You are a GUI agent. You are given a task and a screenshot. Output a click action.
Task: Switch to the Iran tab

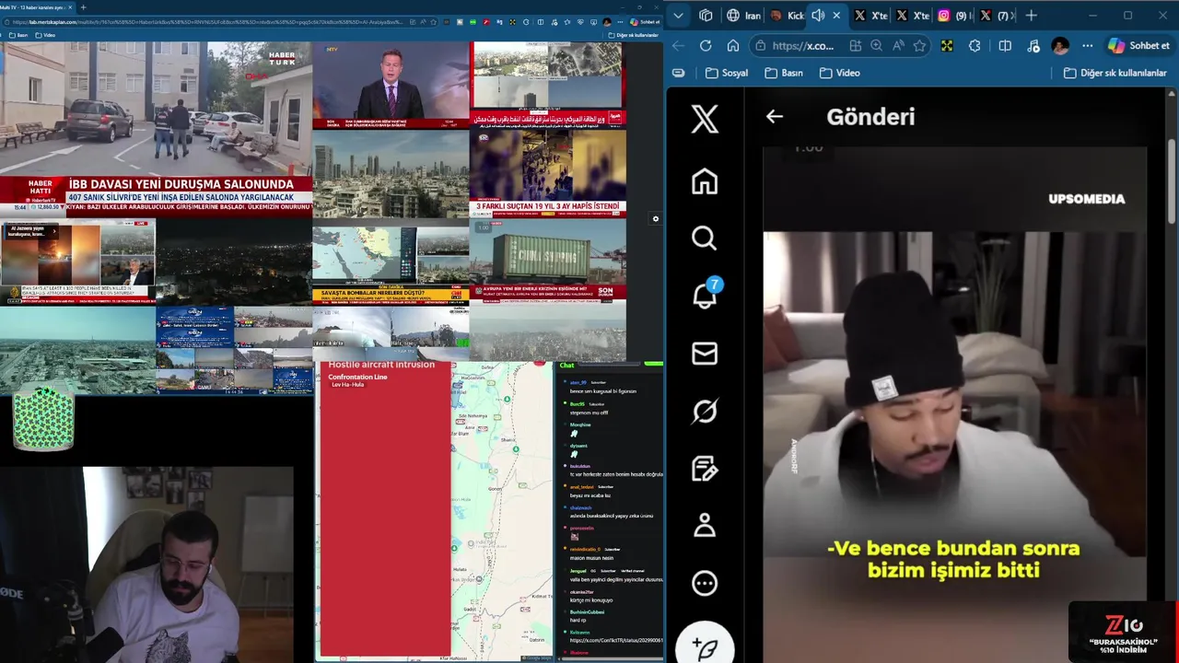point(743,15)
